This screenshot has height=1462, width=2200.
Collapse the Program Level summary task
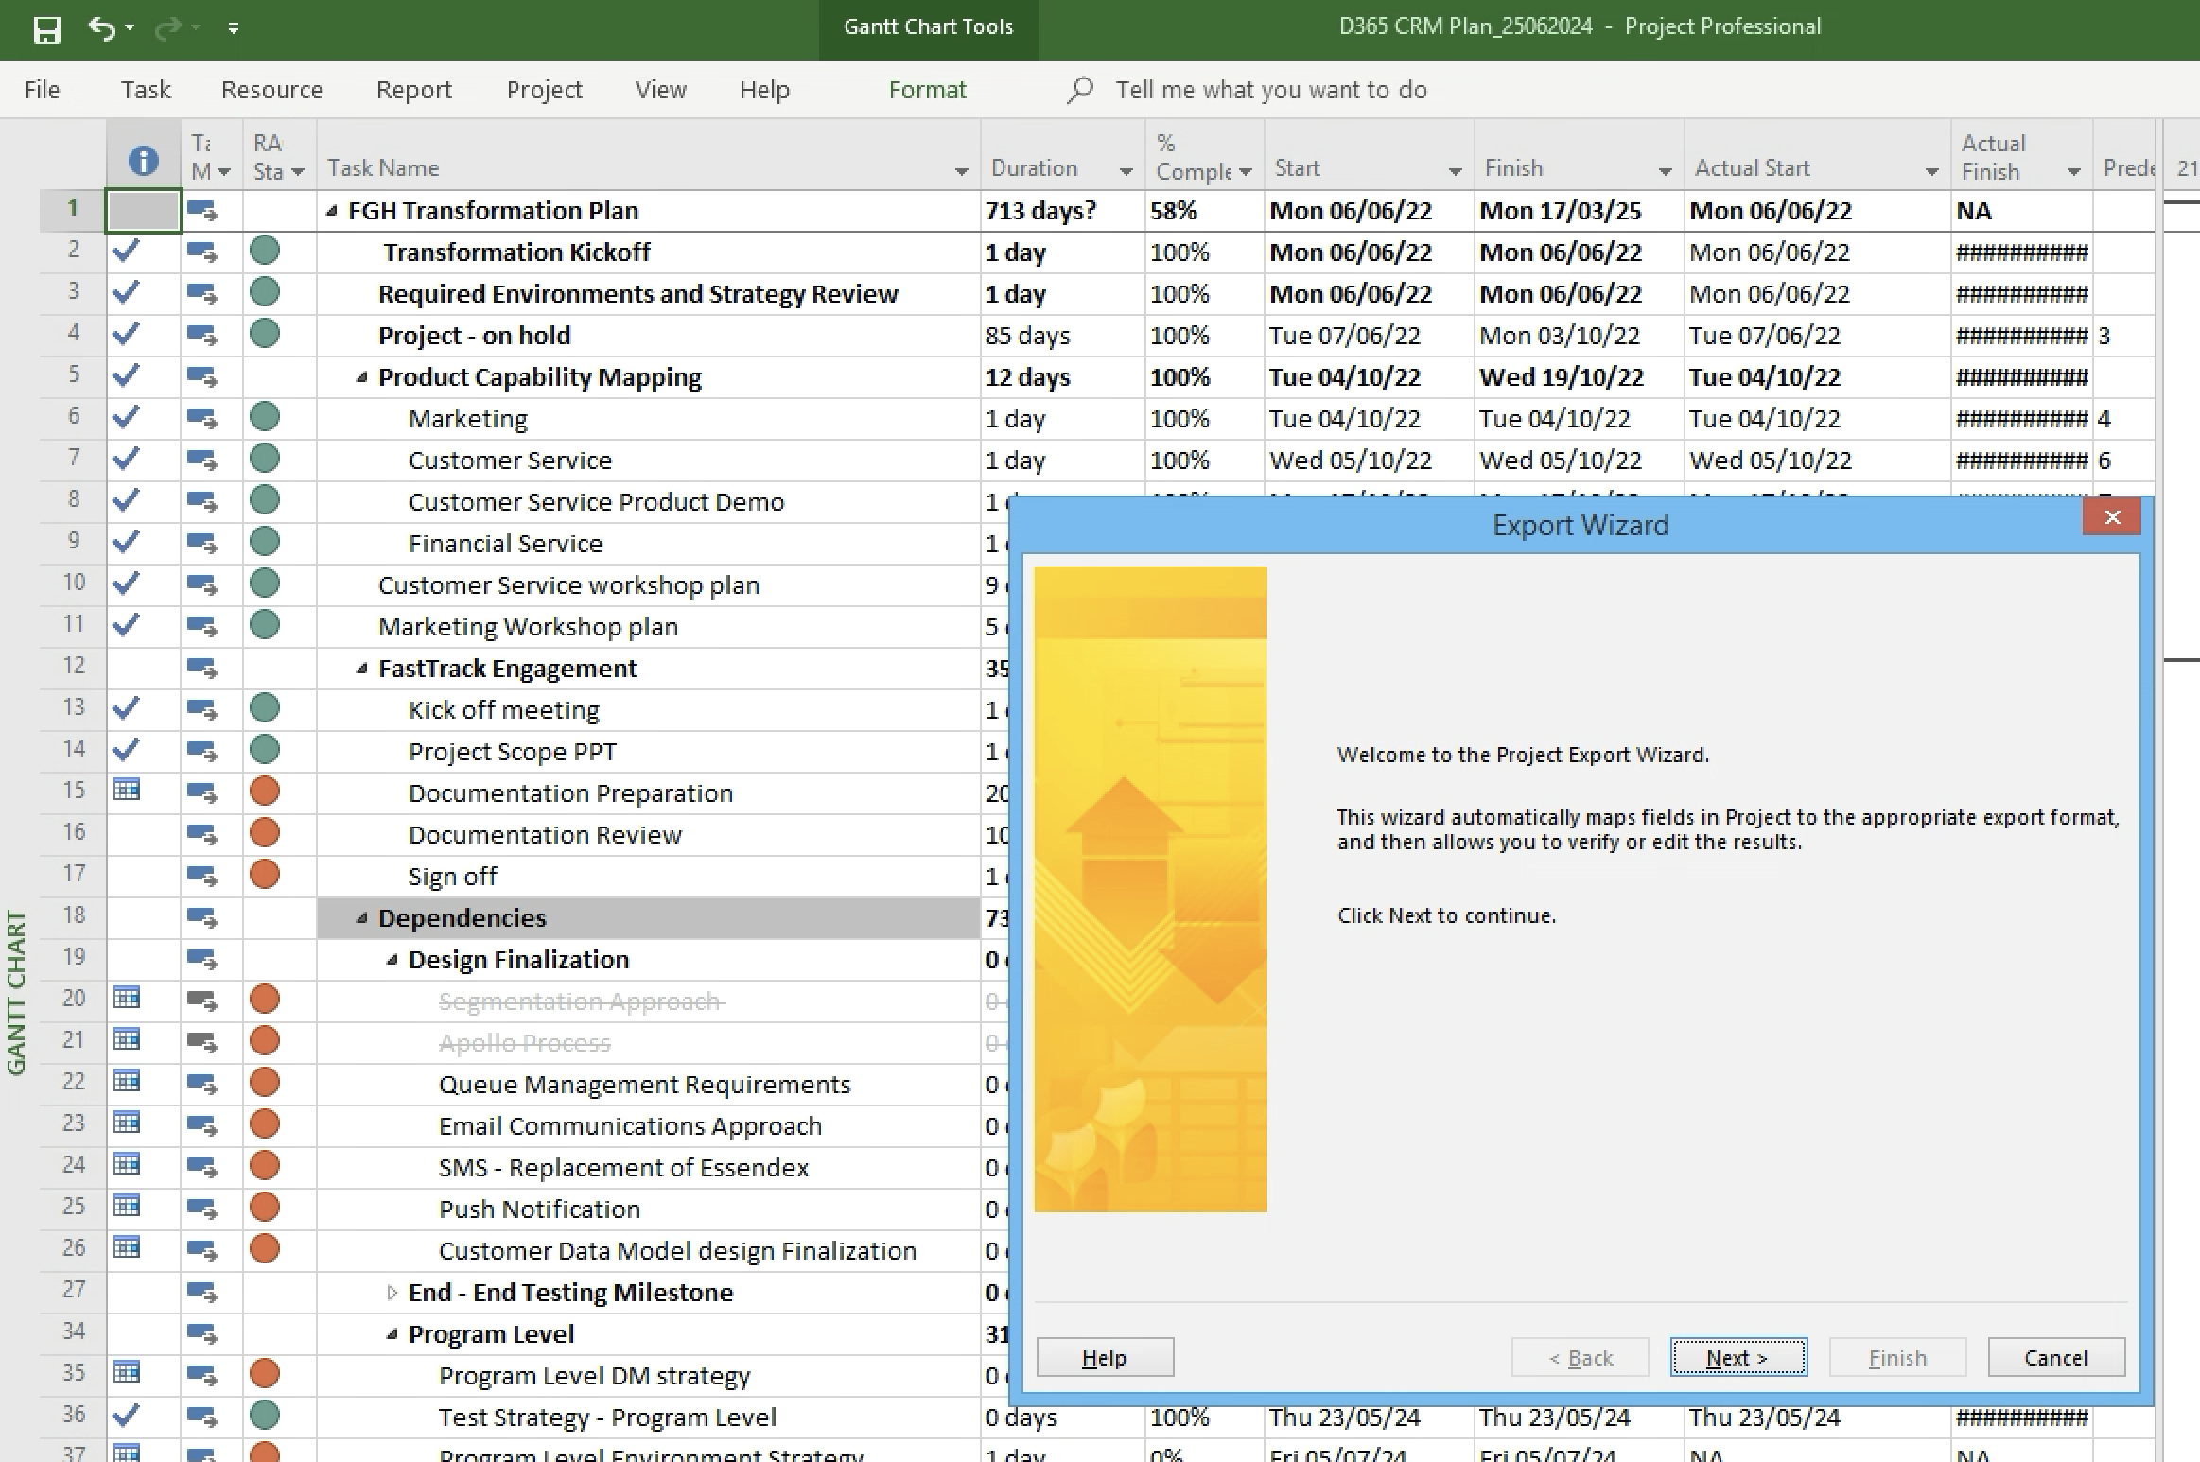[392, 1334]
